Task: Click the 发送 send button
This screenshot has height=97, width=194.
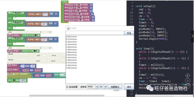Action: [x=129, y=33]
